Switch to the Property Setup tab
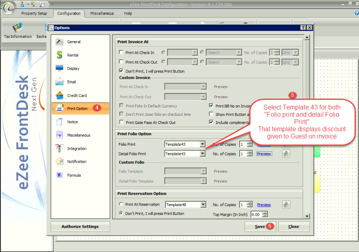The height and width of the screenshot is (252, 359). [x=34, y=13]
